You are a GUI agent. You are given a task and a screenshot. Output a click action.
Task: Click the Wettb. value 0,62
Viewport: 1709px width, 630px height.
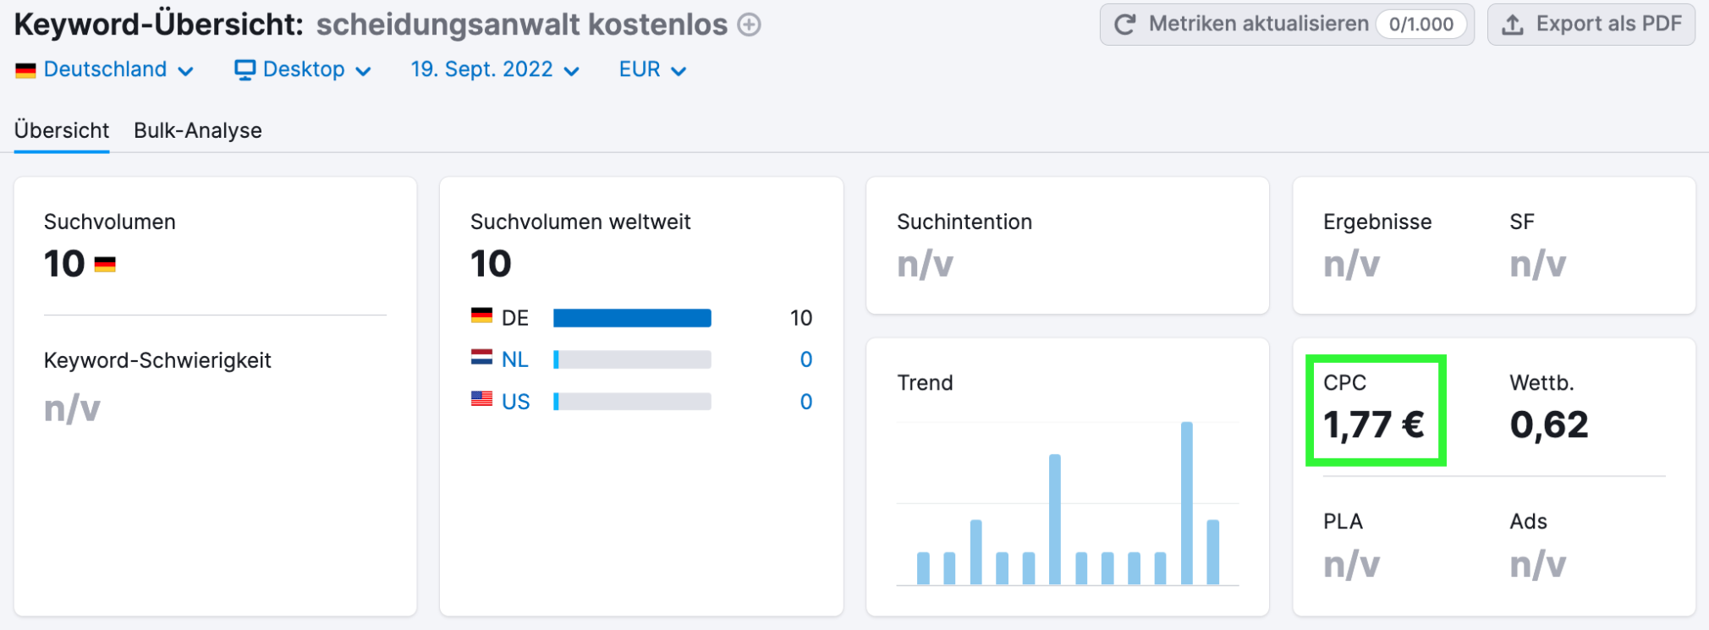tap(1549, 425)
